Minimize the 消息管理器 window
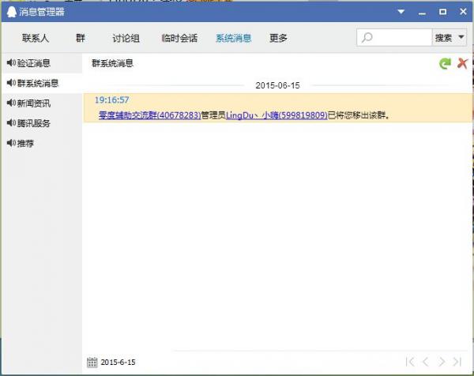The width and height of the screenshot is (474, 376). pyautogui.click(x=423, y=13)
